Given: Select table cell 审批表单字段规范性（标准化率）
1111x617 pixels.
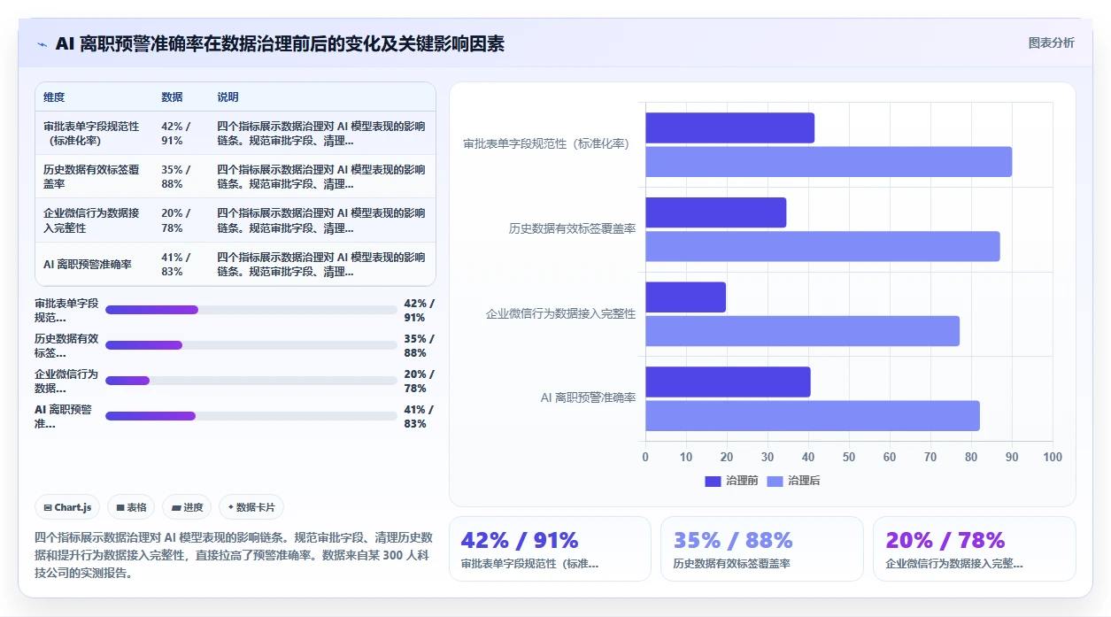Looking at the screenshot, I should click(x=94, y=133).
